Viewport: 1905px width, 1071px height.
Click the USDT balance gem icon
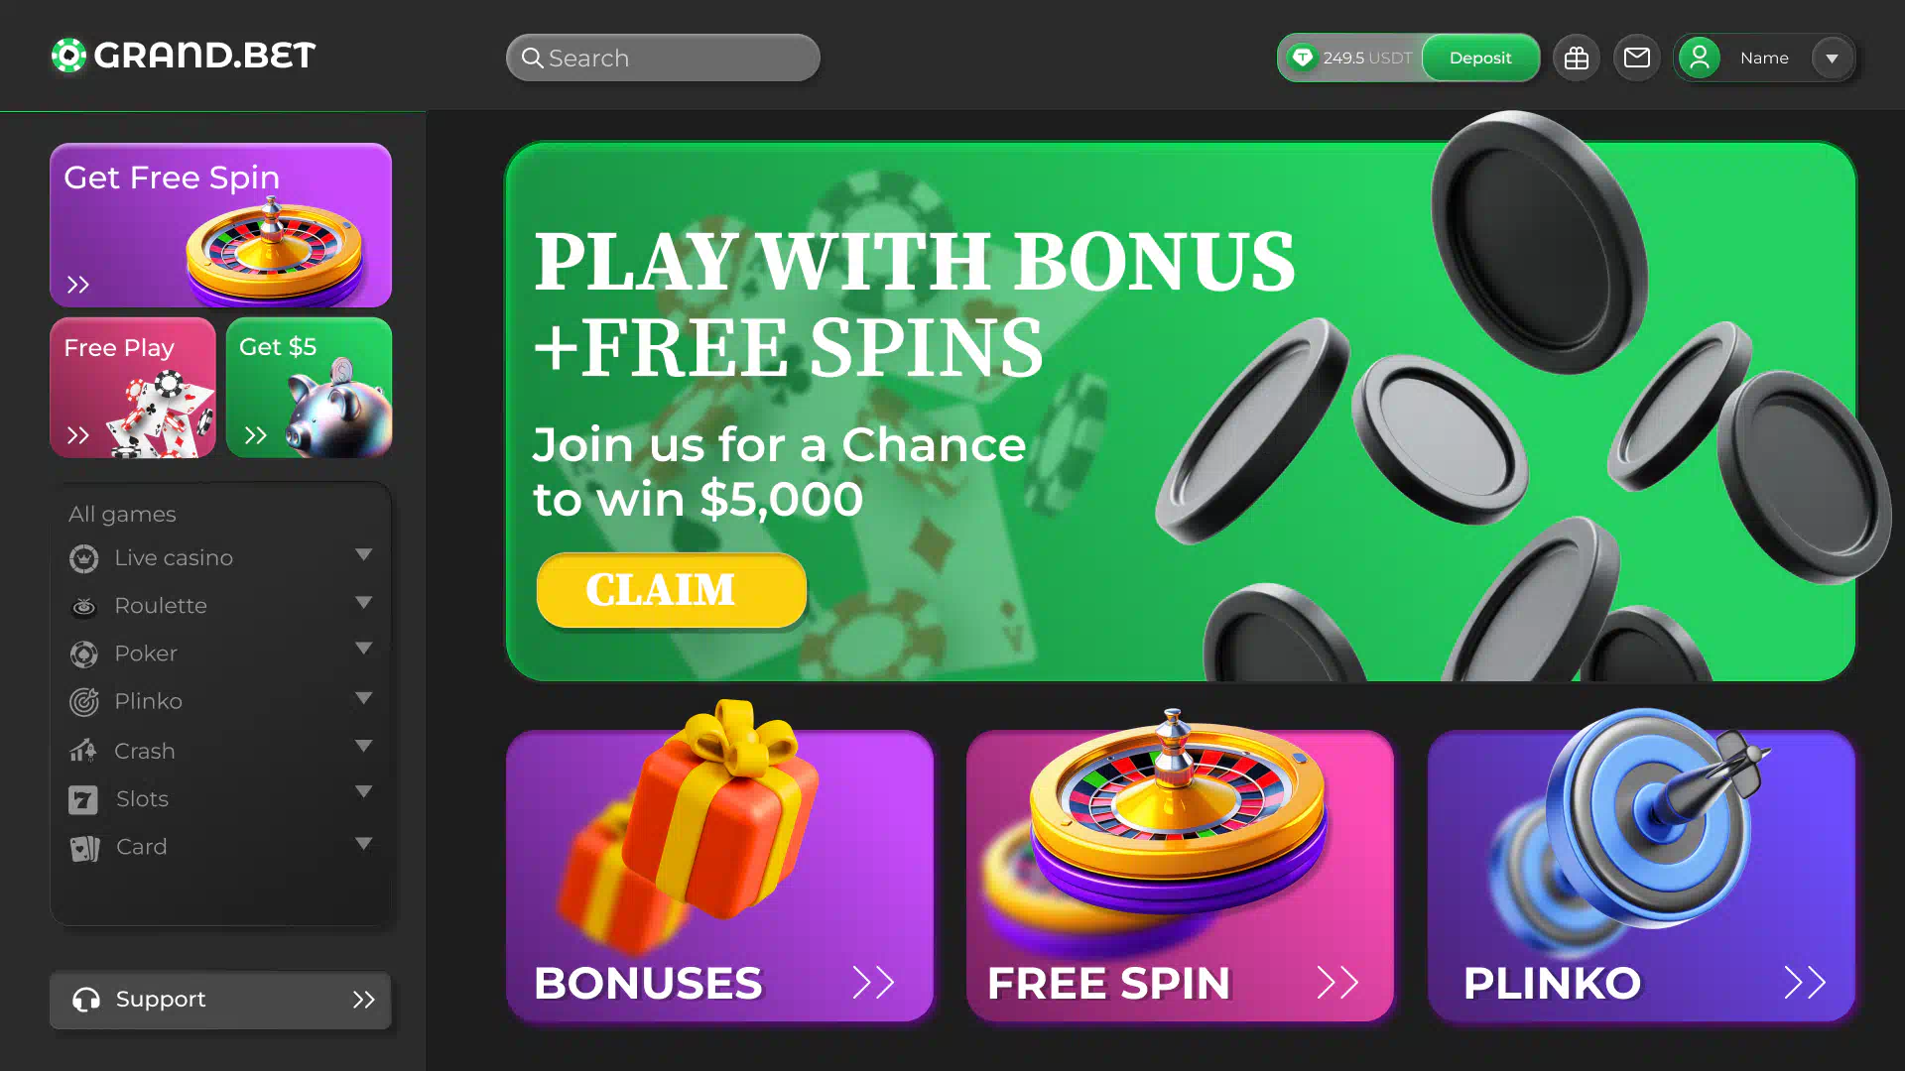1303,59
